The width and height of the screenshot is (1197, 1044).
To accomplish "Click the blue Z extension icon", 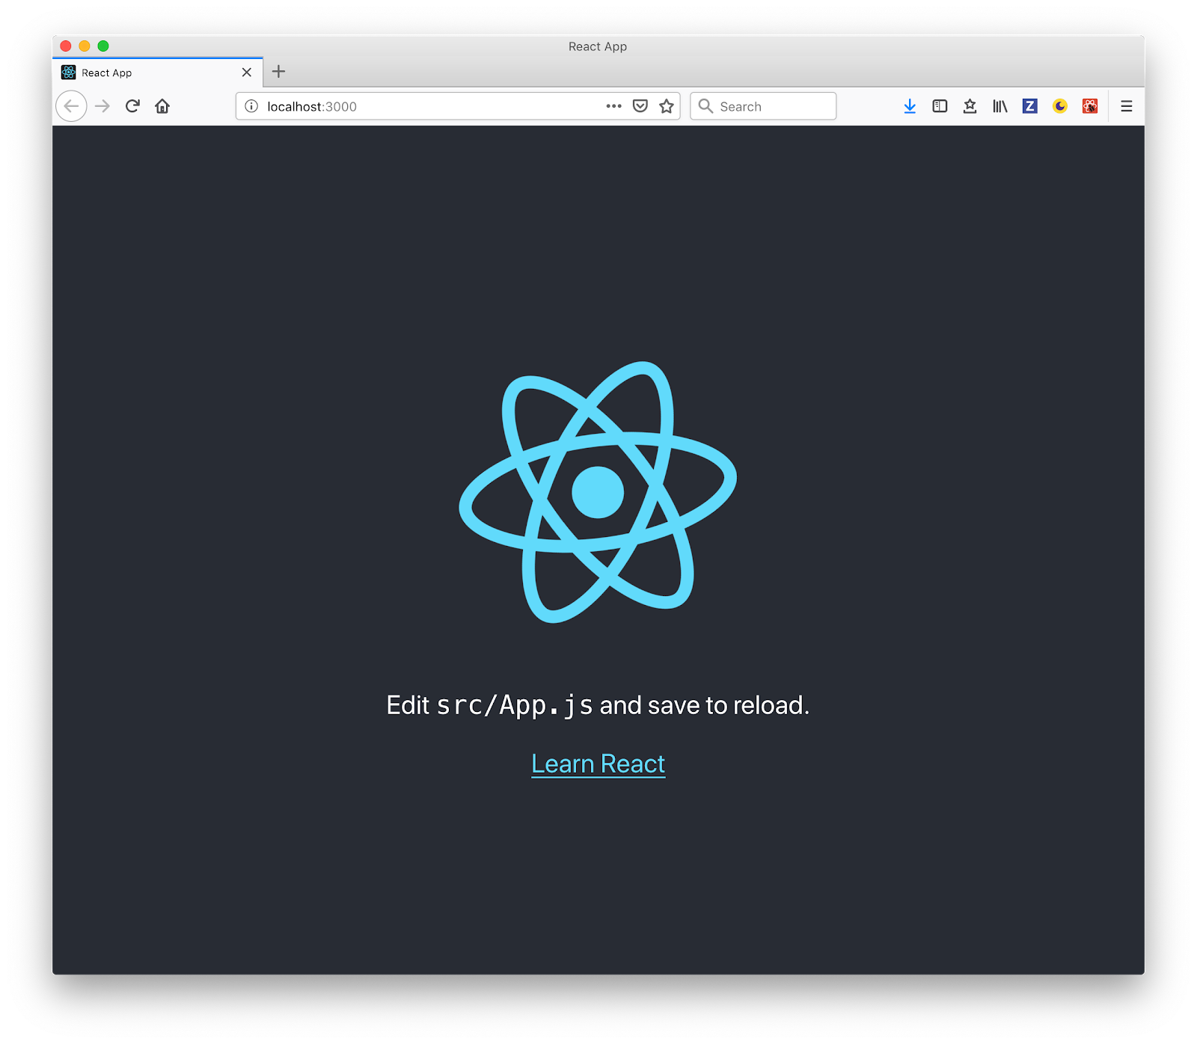I will pyautogui.click(x=1029, y=106).
